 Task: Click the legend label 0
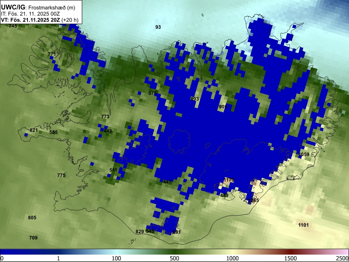pos(2,258)
